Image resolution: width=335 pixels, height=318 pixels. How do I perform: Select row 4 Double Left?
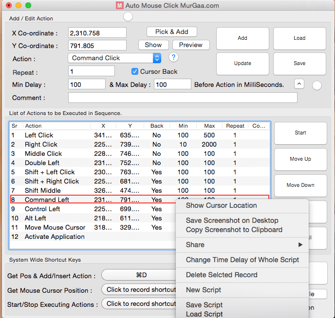pos(140,163)
